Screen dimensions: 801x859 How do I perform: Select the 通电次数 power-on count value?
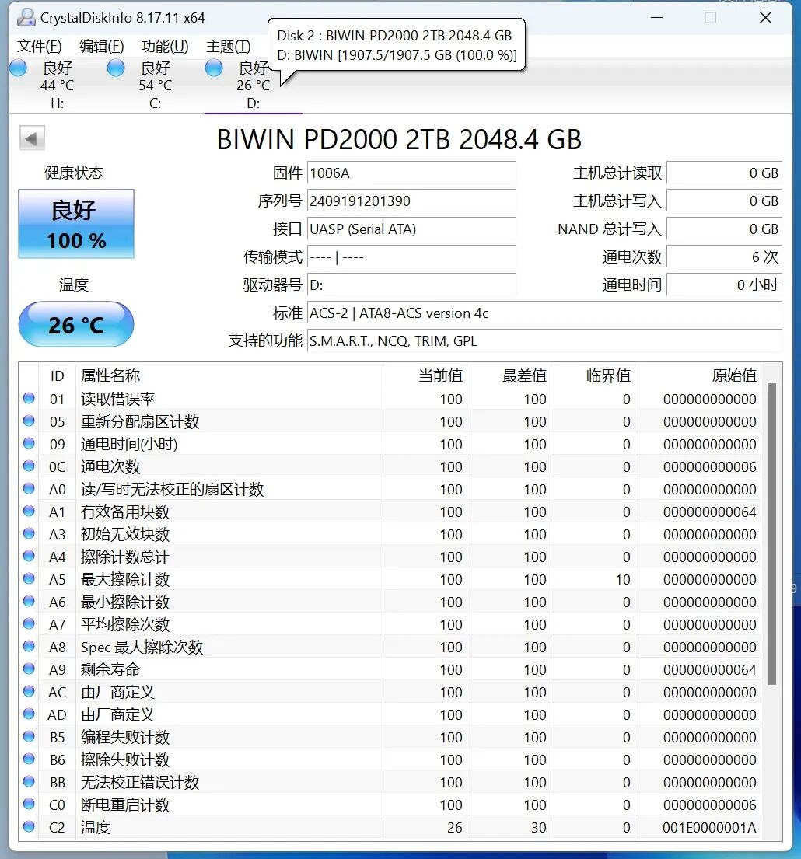coord(725,257)
